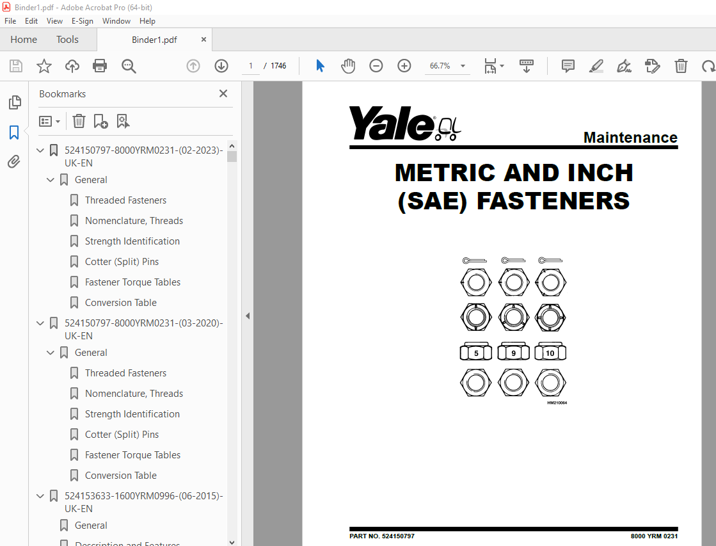Image resolution: width=716 pixels, height=546 pixels.
Task: Toggle the Bookmarks panel sidebar icon
Action: (x=14, y=132)
